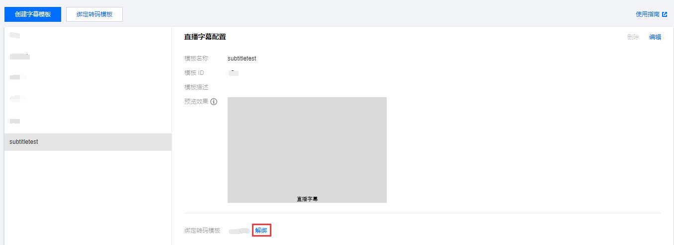
Task: Select subtitletest in the template list
Action: (x=88, y=142)
